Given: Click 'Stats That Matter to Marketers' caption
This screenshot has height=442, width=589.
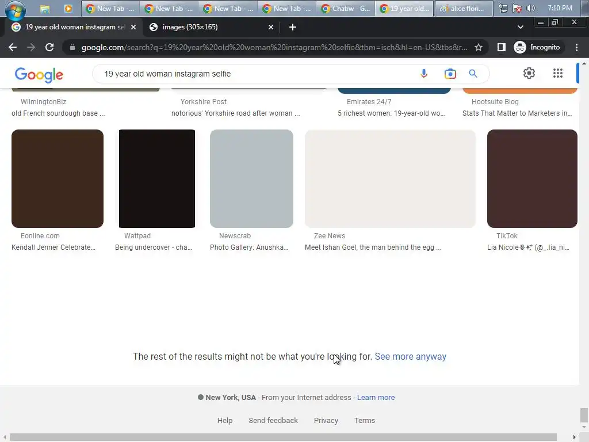Looking at the screenshot, I should [x=517, y=113].
